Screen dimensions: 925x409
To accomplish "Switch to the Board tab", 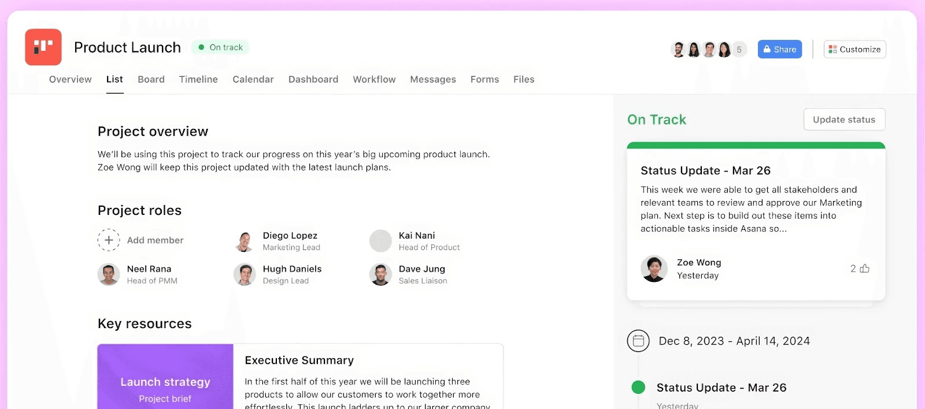I will click(x=151, y=79).
